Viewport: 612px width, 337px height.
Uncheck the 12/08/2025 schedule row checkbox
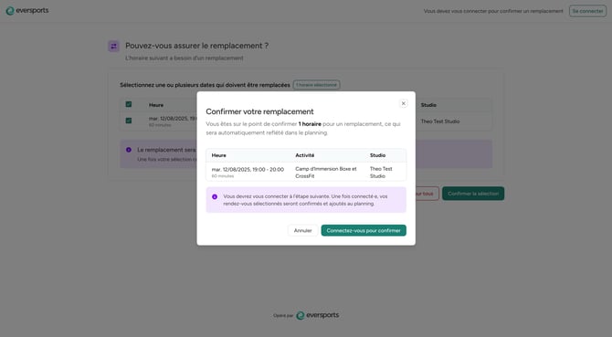click(129, 121)
